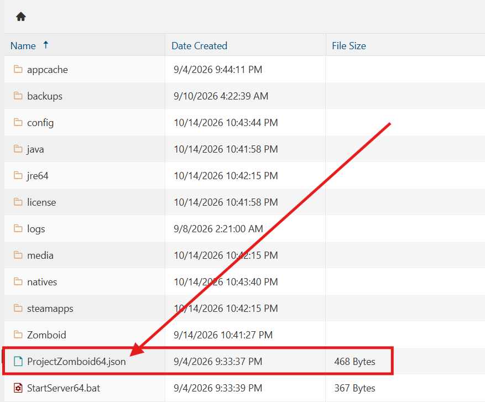Click the config folder icon
The width and height of the screenshot is (485, 402).
point(18,122)
